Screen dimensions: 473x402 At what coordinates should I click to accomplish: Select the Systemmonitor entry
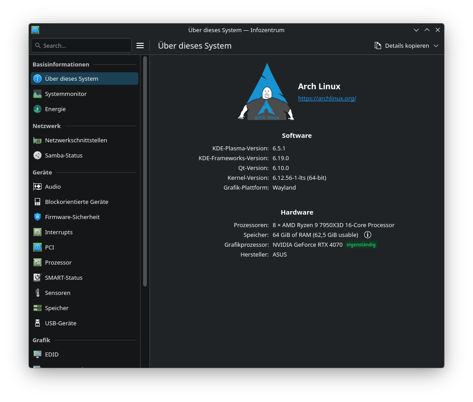click(x=84, y=94)
